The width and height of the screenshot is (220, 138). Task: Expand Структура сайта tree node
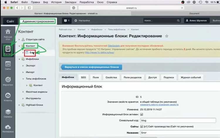[19, 39]
